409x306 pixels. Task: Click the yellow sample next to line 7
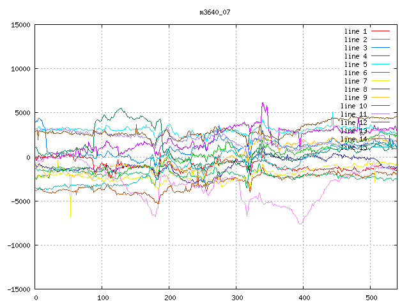click(x=380, y=81)
